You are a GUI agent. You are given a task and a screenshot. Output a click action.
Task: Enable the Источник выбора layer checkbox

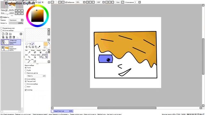tap(1, 30)
